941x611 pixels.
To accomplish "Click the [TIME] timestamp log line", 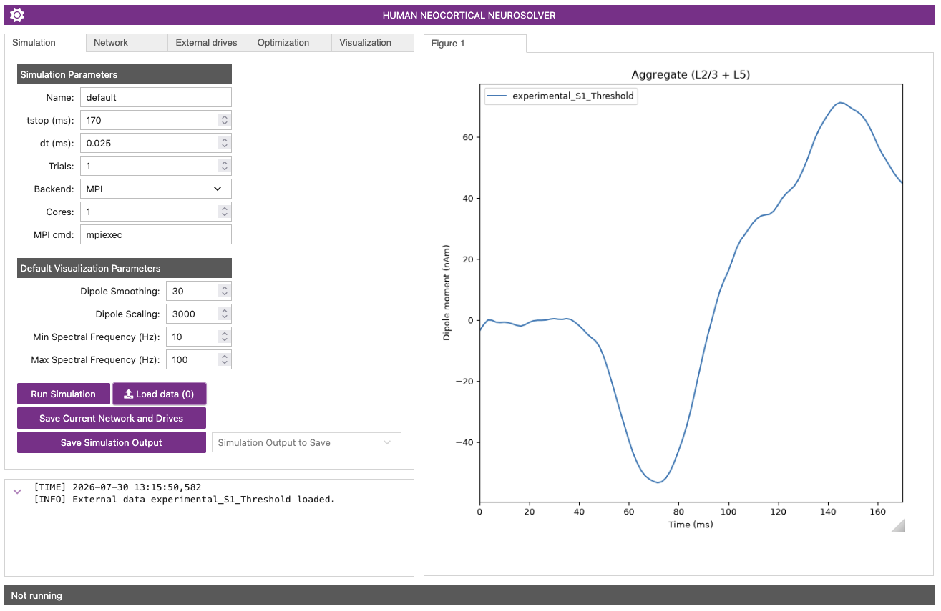I will 117,487.
